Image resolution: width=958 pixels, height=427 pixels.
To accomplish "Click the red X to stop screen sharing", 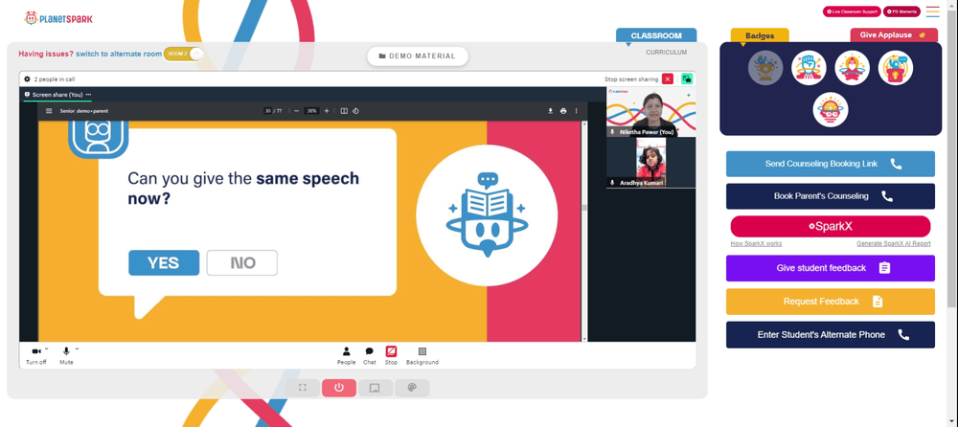I will pos(668,79).
